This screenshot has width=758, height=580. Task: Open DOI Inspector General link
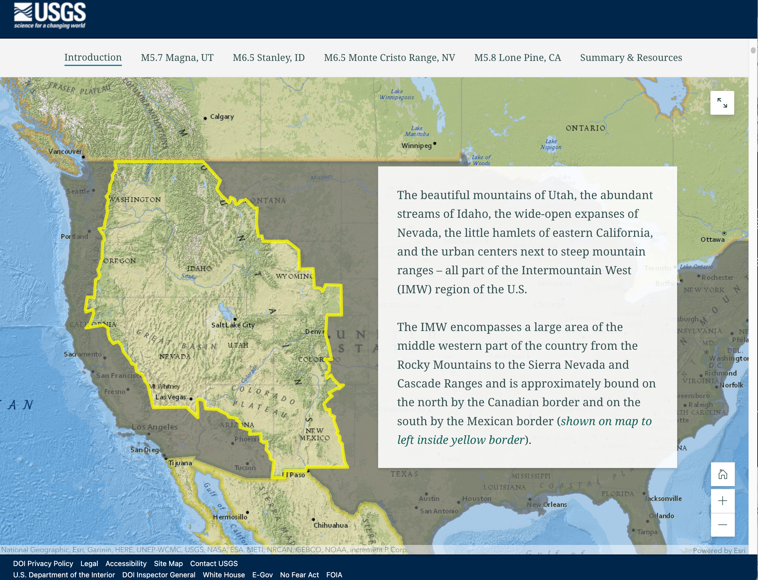point(159,575)
